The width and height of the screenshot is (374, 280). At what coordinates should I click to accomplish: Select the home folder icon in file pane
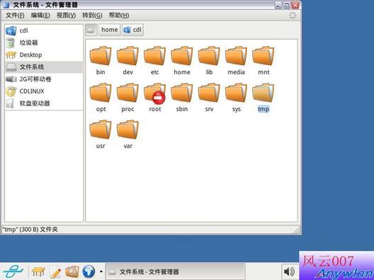click(182, 56)
